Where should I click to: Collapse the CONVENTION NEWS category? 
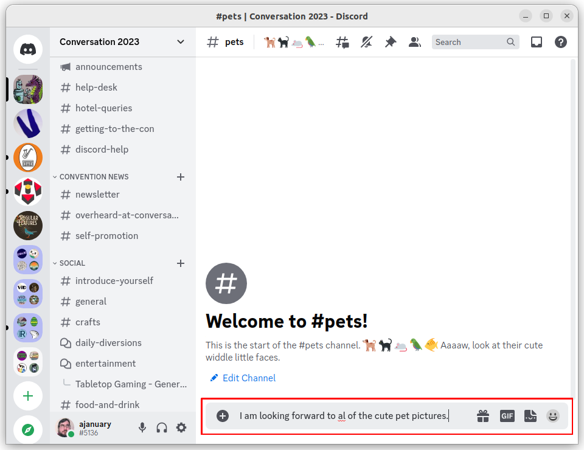pyautogui.click(x=91, y=177)
